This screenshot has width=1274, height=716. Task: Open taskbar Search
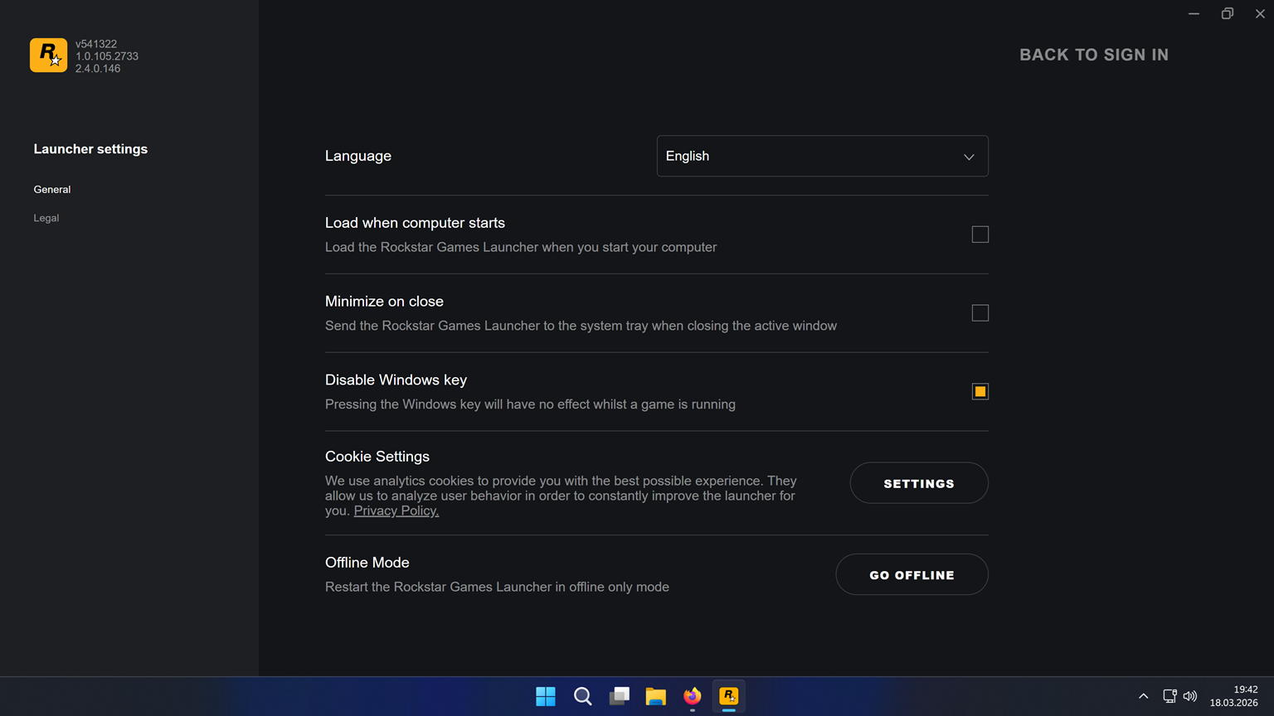click(x=583, y=696)
